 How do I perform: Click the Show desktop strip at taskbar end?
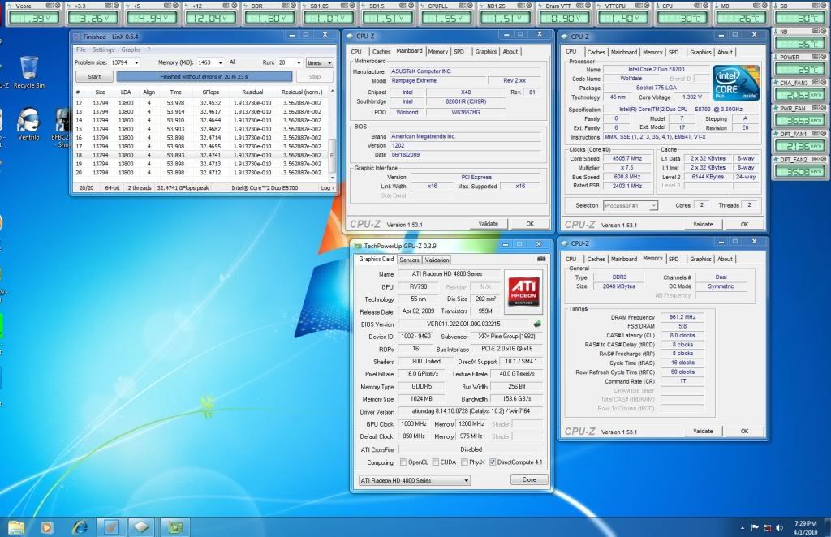(827, 527)
